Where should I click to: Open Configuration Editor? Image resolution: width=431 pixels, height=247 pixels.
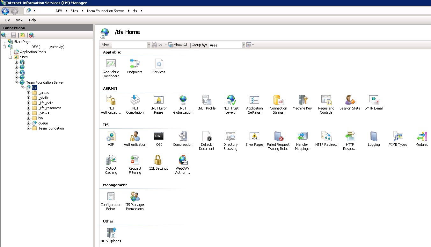[x=111, y=201]
